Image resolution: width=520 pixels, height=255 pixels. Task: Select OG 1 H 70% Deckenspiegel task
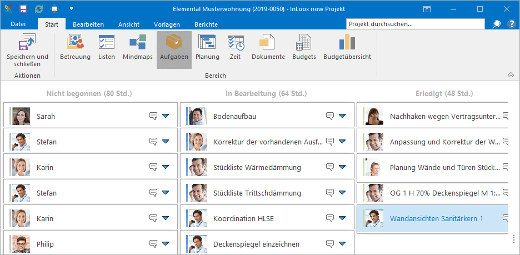(446, 193)
